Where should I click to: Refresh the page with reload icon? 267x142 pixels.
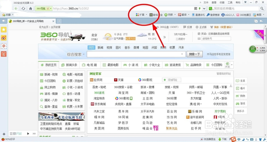(x=23, y=9)
